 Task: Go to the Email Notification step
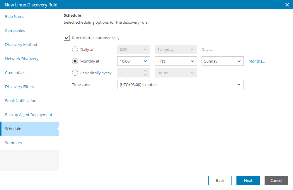(21, 101)
